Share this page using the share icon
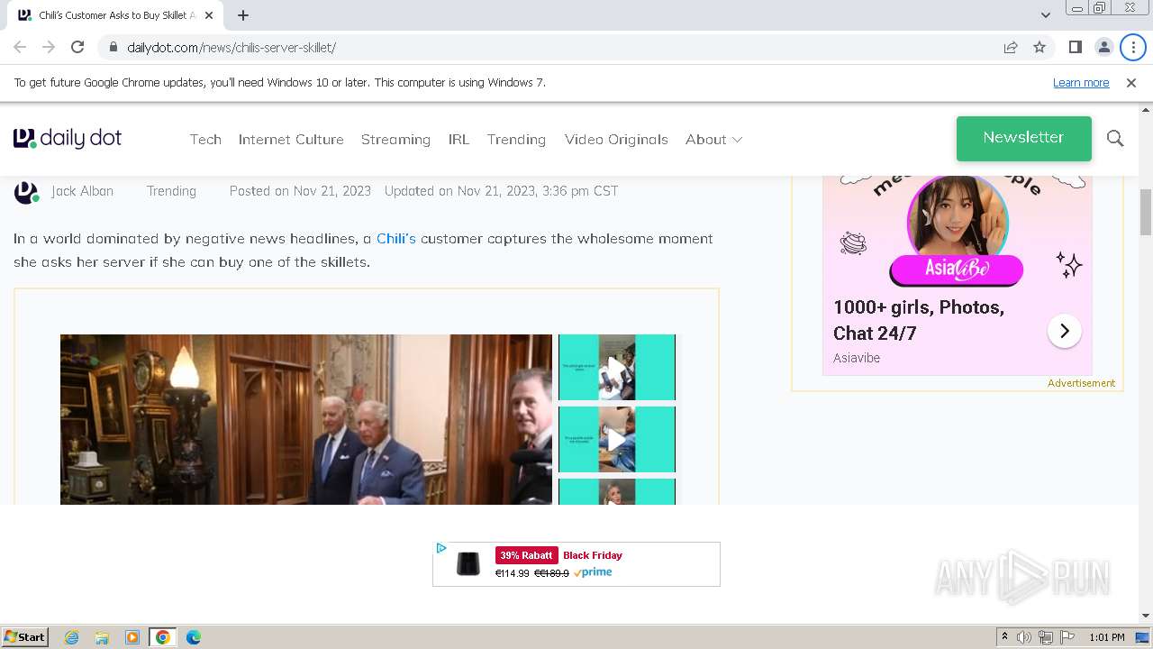Screen dimensions: 1153x649 click(x=1011, y=47)
